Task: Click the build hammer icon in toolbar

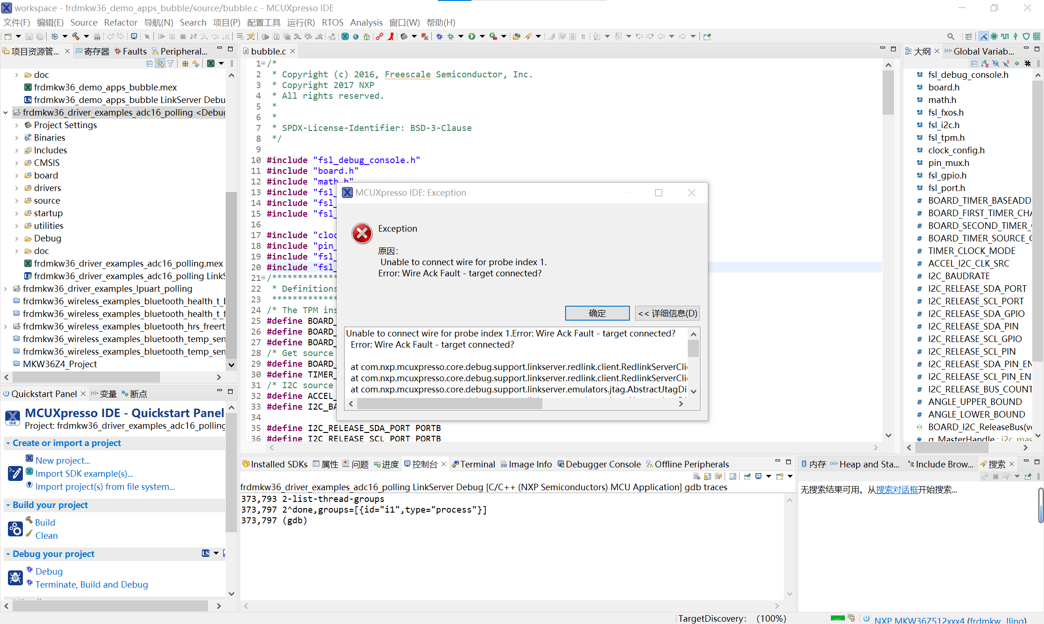Action: 75,36
